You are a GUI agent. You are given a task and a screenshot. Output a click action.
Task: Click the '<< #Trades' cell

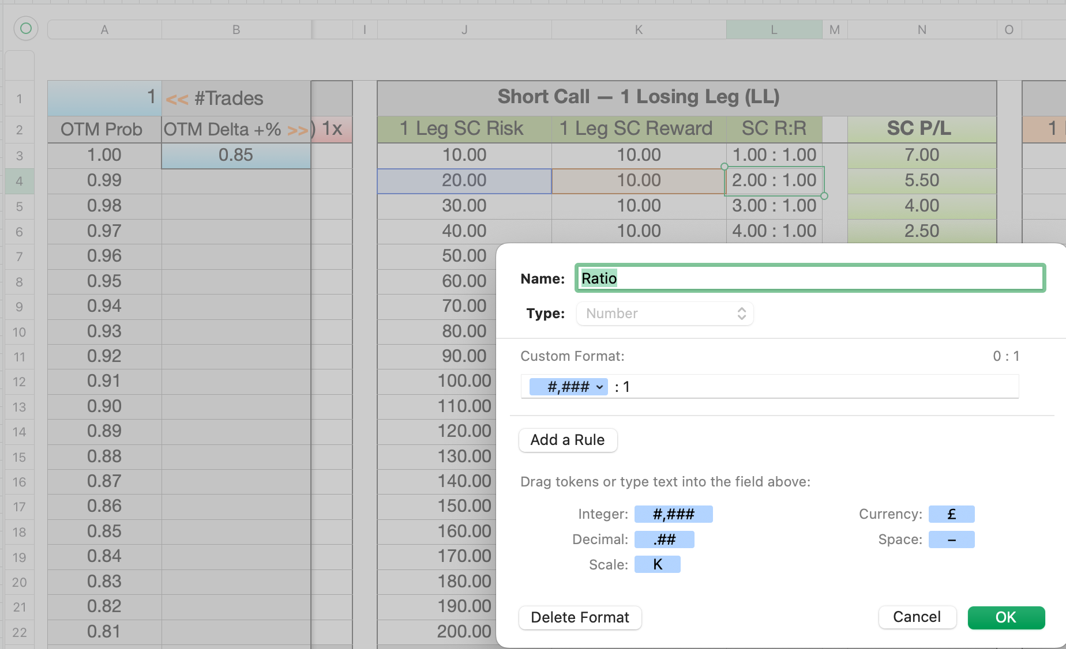coord(237,99)
